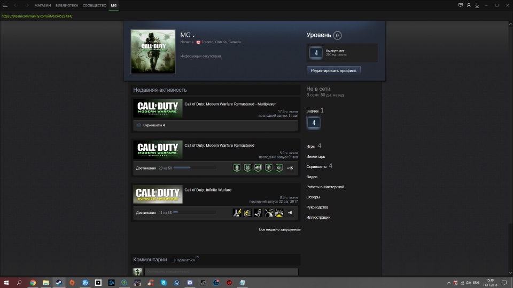
Task: Open Discord from taskbar
Action: (x=190, y=283)
